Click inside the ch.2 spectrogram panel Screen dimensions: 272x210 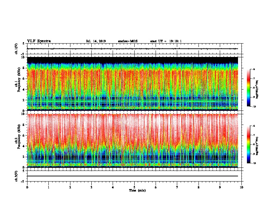(x=133, y=141)
